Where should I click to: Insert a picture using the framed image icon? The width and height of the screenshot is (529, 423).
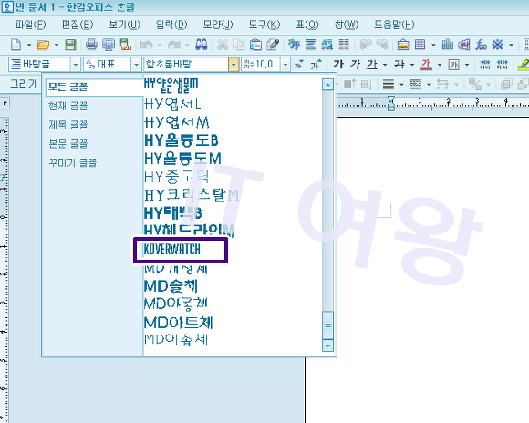point(403,45)
